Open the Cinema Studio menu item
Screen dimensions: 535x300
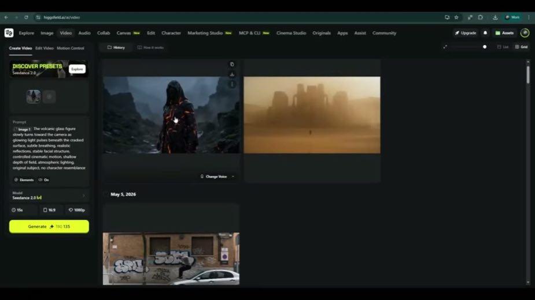291,33
